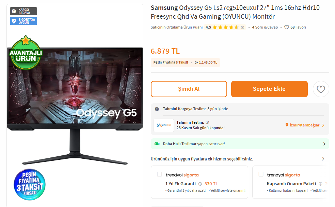Viewport: 335px width, 207px height.
Task: Click the info icon next to 1 Yıl Ek Garanti
Action: (200, 184)
